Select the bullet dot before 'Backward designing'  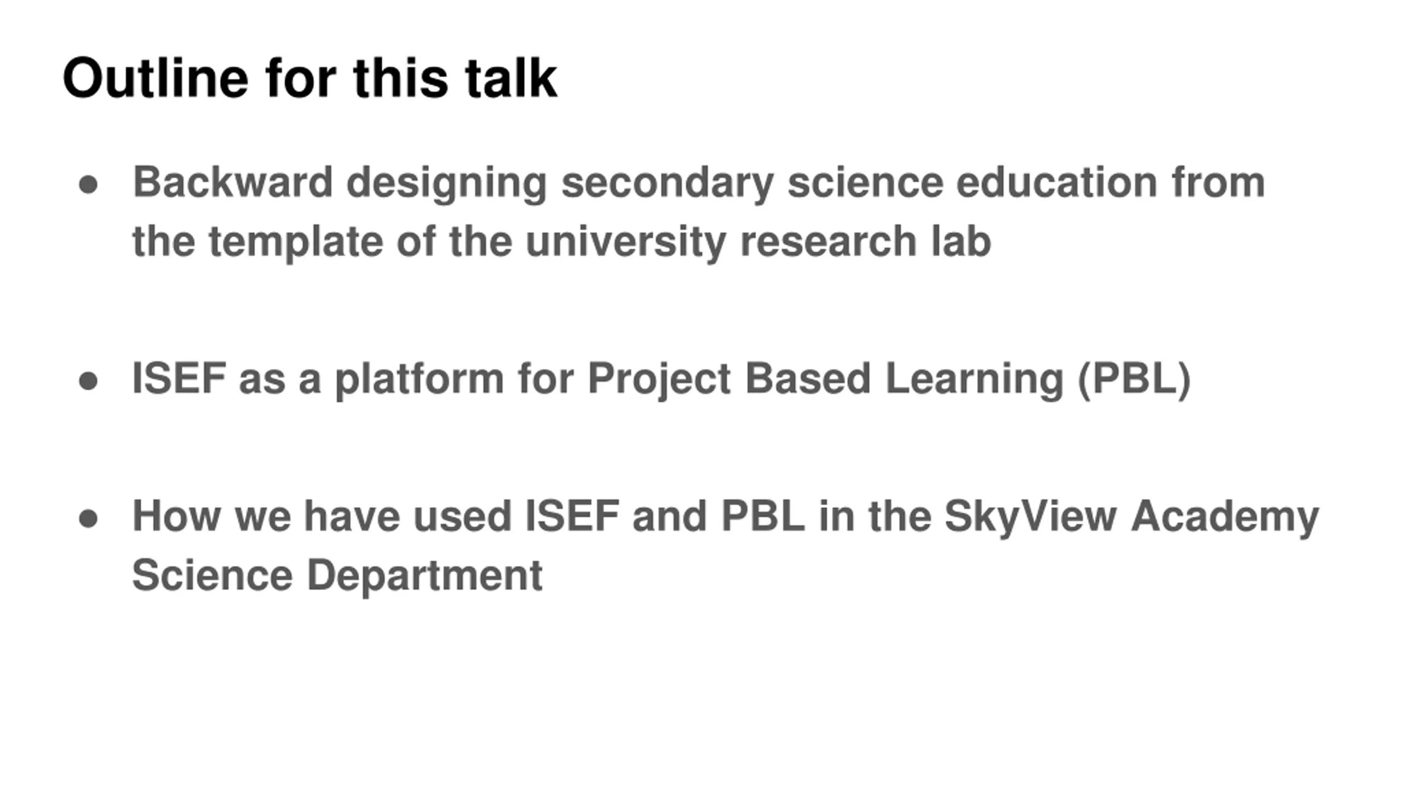[88, 185]
